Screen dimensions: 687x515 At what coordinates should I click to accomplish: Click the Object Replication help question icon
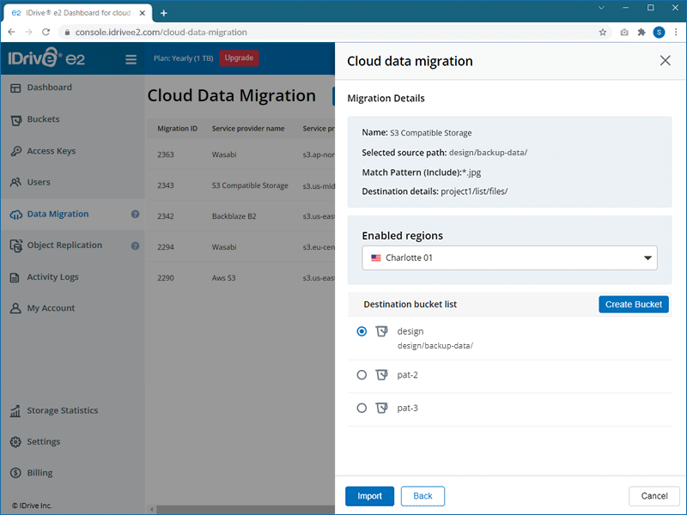135,245
